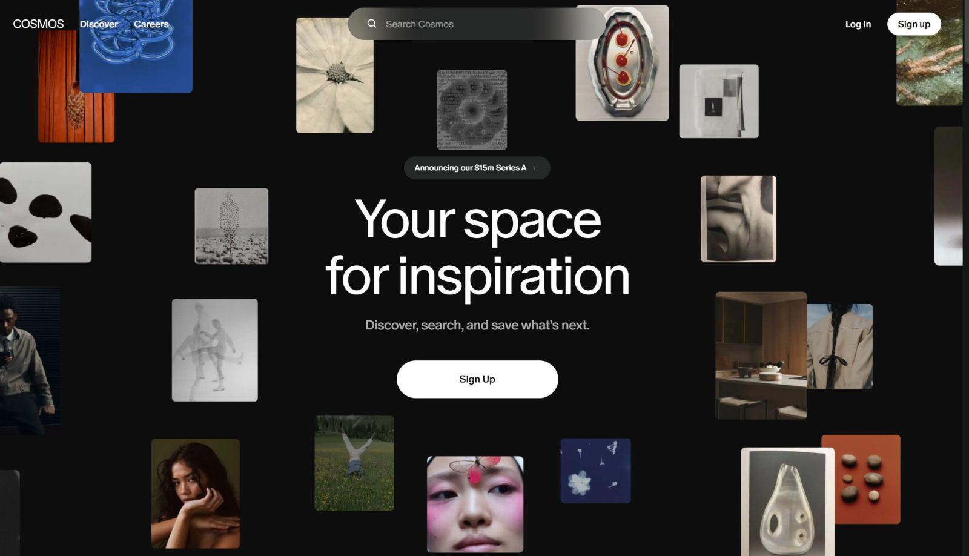Open the face with pink makeup photo

(x=475, y=504)
